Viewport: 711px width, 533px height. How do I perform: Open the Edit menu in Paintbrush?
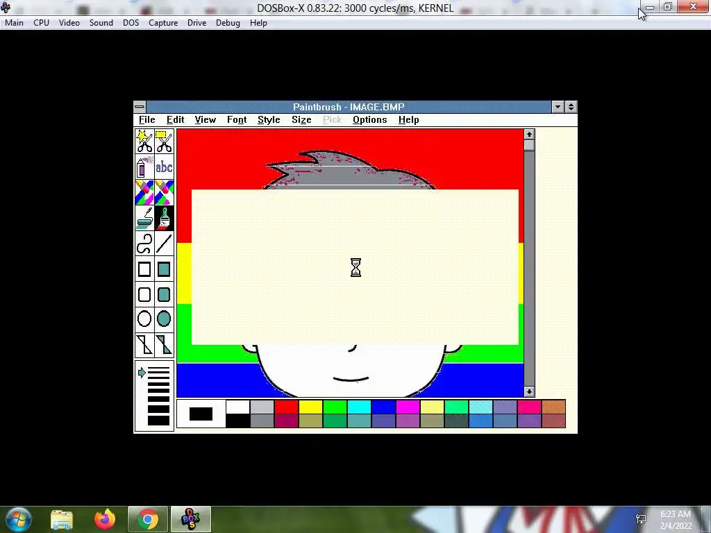176,119
